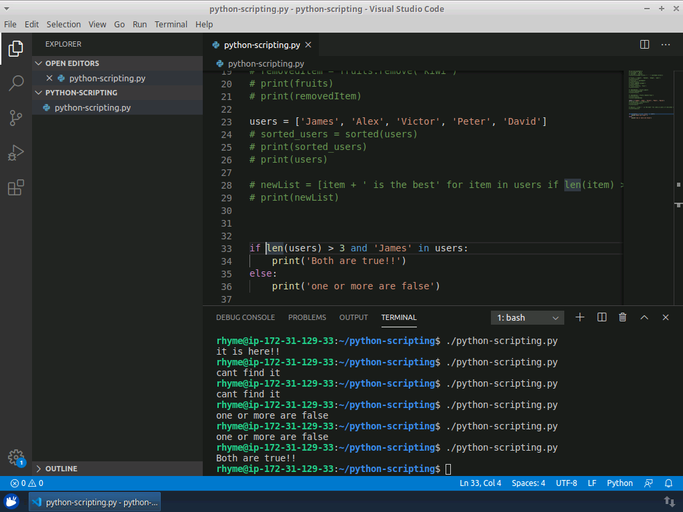Collapse the OPEN EDITORS section
The image size is (683, 512).
pyautogui.click(x=72, y=63)
